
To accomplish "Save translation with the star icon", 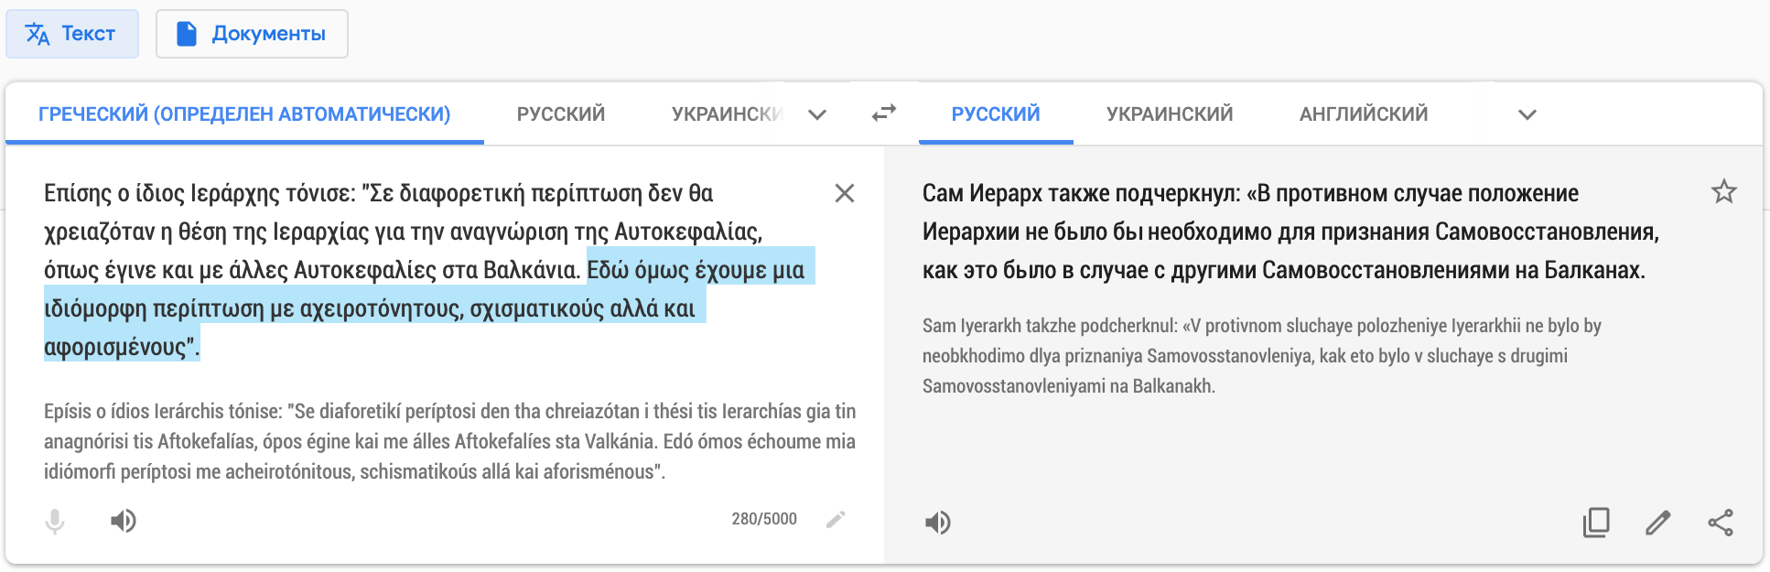I will pyautogui.click(x=1724, y=192).
